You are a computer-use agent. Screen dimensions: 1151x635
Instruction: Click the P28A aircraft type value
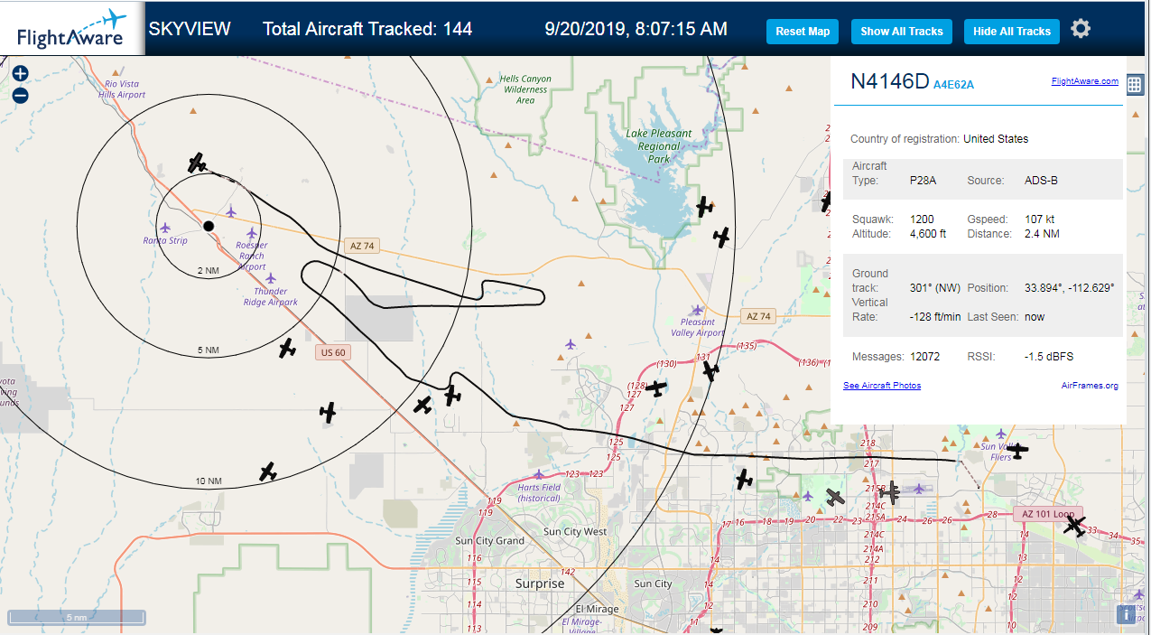923,181
